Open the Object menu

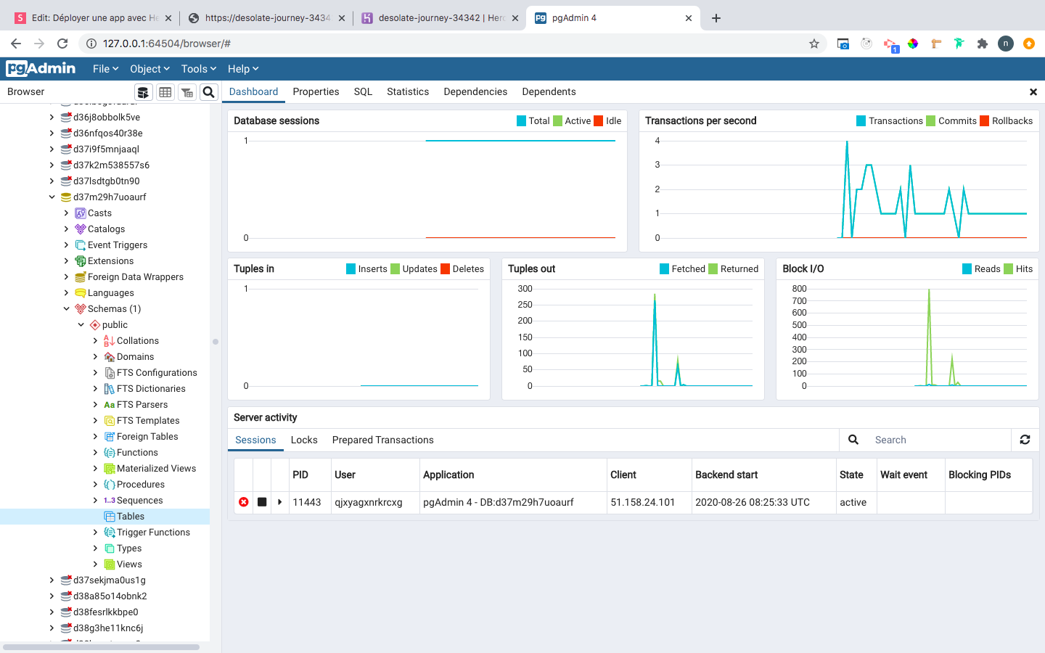pos(149,69)
